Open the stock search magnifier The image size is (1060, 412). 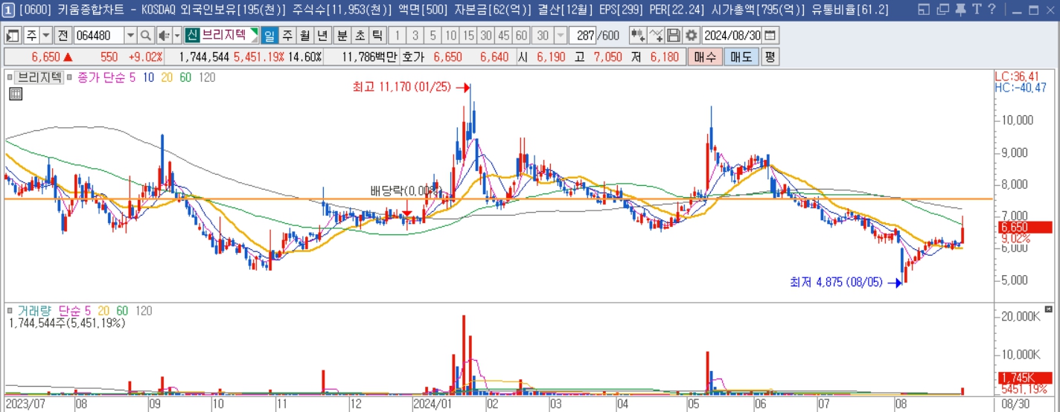(146, 36)
